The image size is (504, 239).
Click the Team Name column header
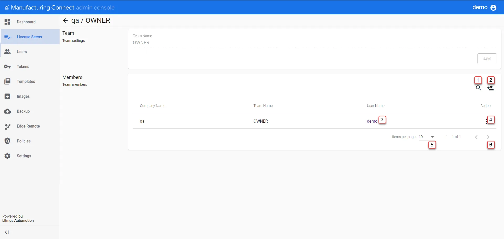coord(263,106)
